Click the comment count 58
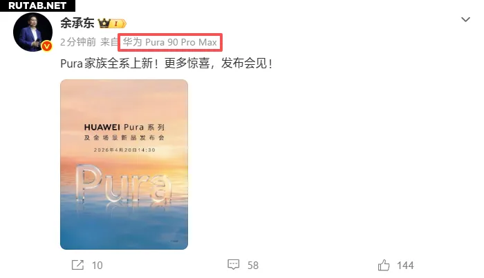484x278 pixels. tap(253, 266)
